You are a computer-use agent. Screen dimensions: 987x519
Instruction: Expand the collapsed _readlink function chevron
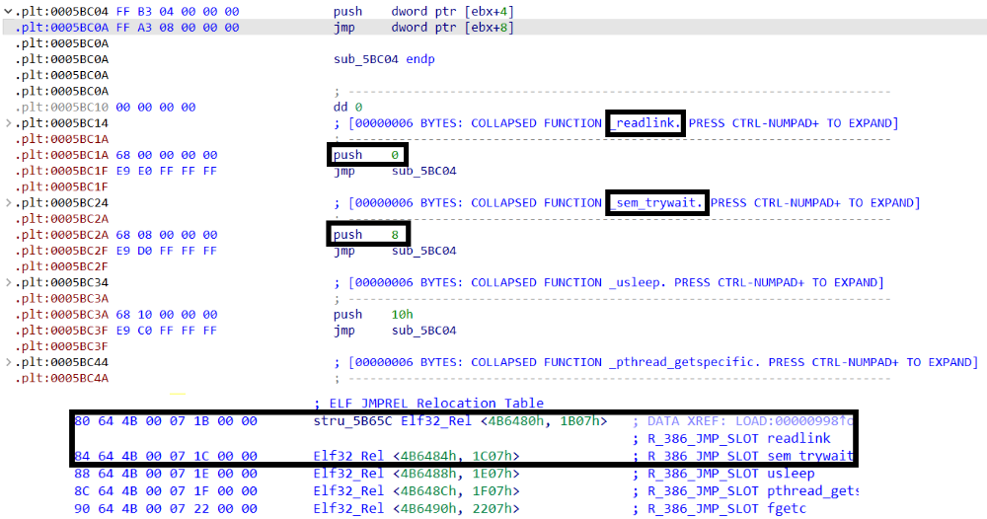pyautogui.click(x=9, y=123)
